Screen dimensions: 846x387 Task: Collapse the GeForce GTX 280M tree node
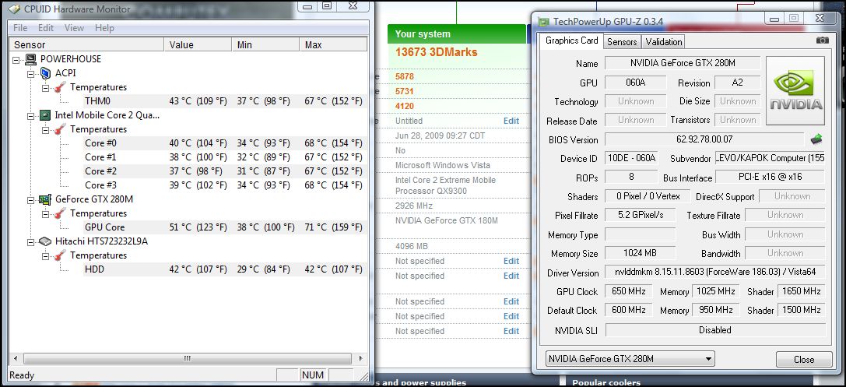(x=31, y=199)
